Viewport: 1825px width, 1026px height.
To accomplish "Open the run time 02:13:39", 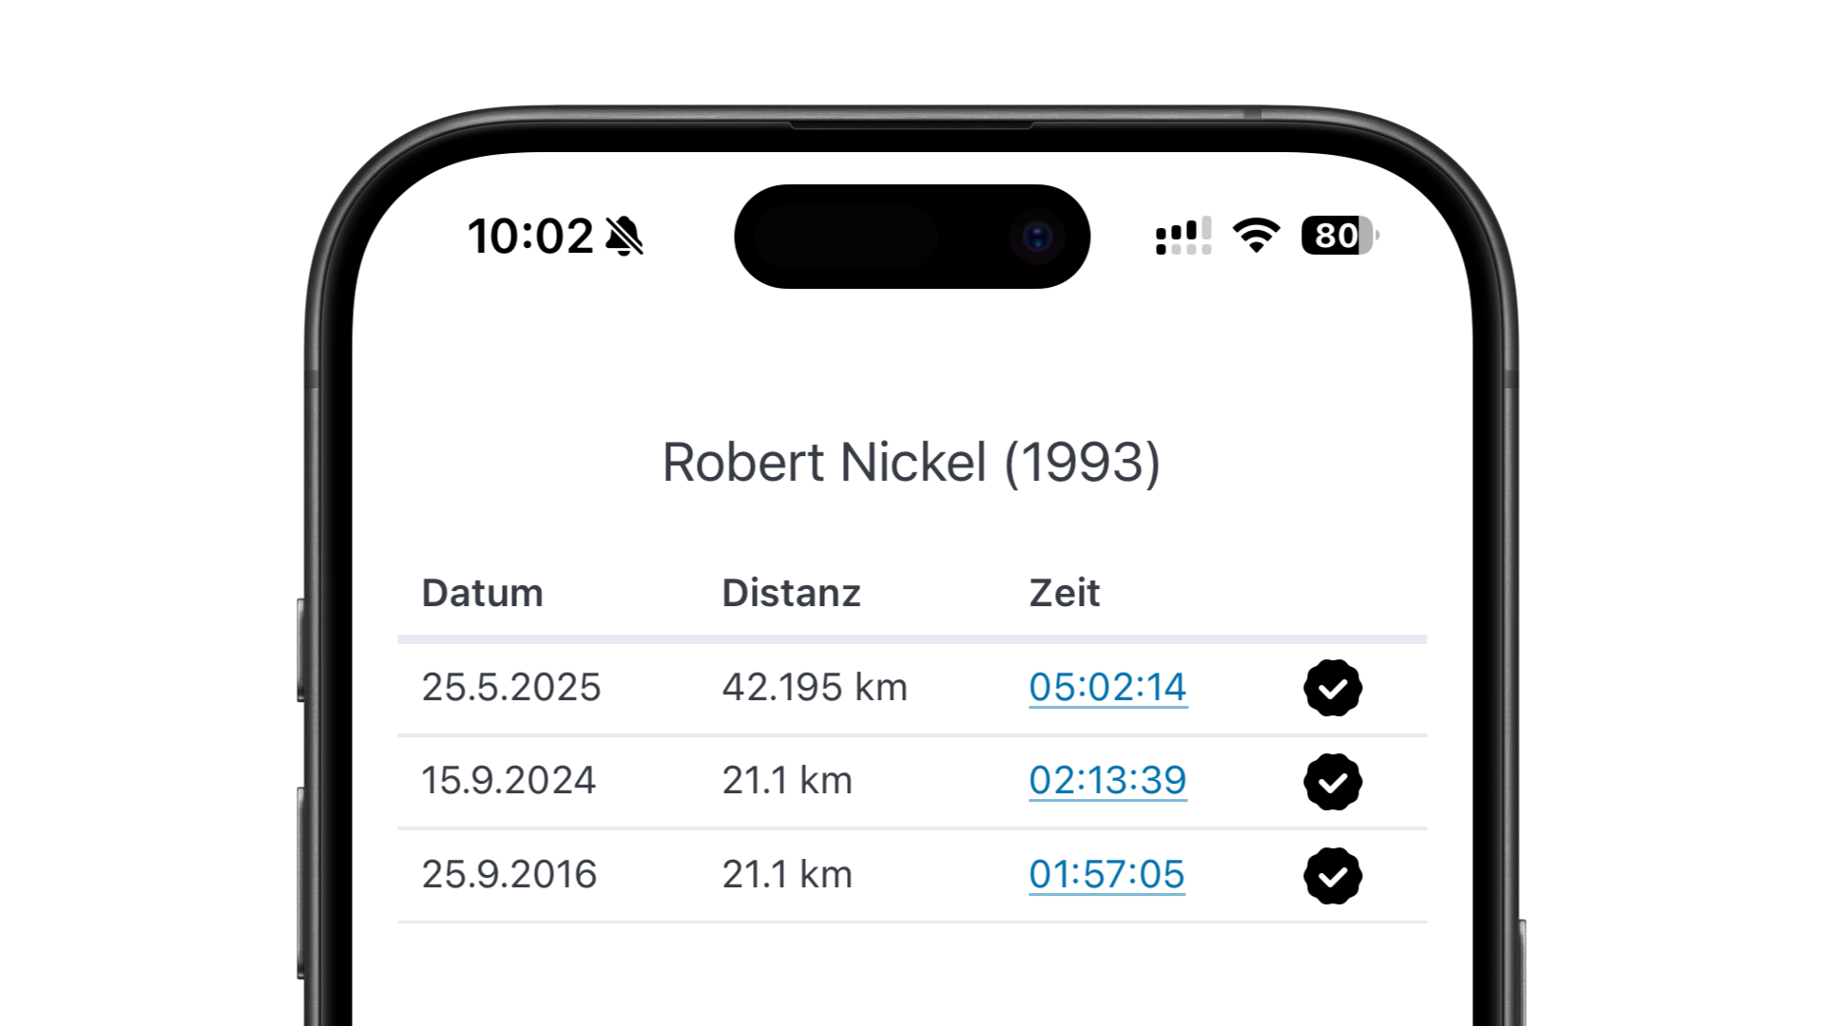I will [1107, 780].
